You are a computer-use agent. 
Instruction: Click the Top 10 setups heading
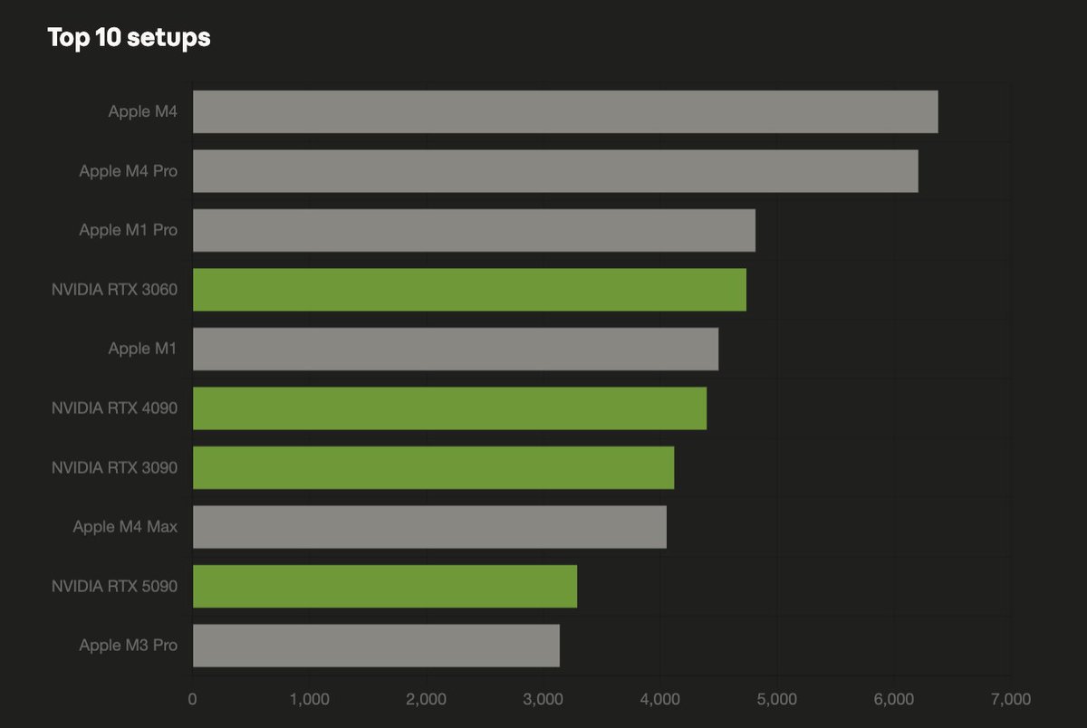pyautogui.click(x=129, y=38)
